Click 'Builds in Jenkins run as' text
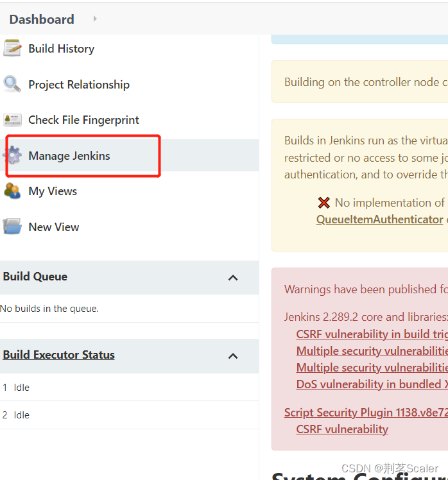 pos(366,141)
